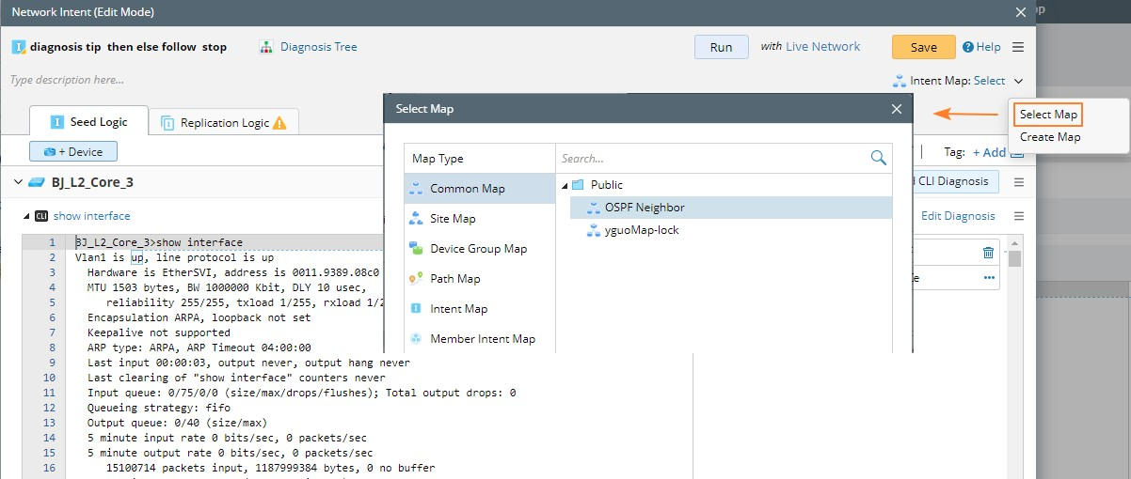Open the hamburger menu beside Help
Screen dimensions: 1131x479
(x=1018, y=47)
